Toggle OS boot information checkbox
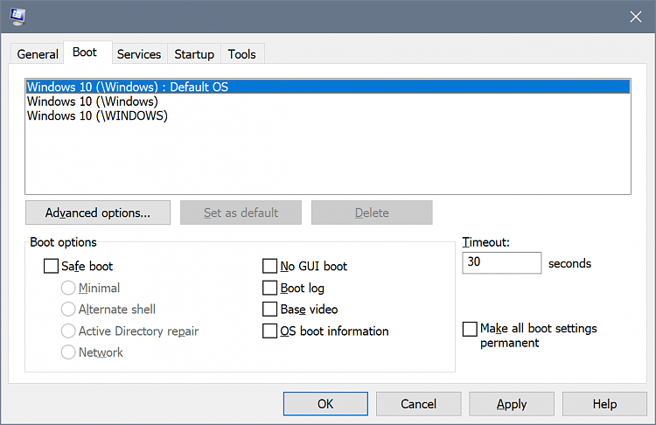The width and height of the screenshot is (656, 425). (x=269, y=331)
